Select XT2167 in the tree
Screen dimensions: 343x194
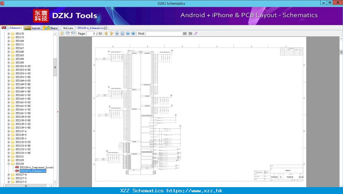20,48
